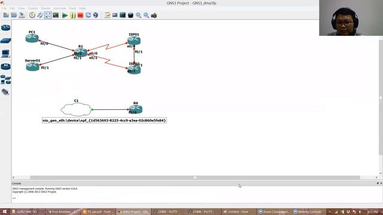Click the Open project folder icon
Image resolution: width=383 pixels, height=215 pixels.
[x=14, y=16]
